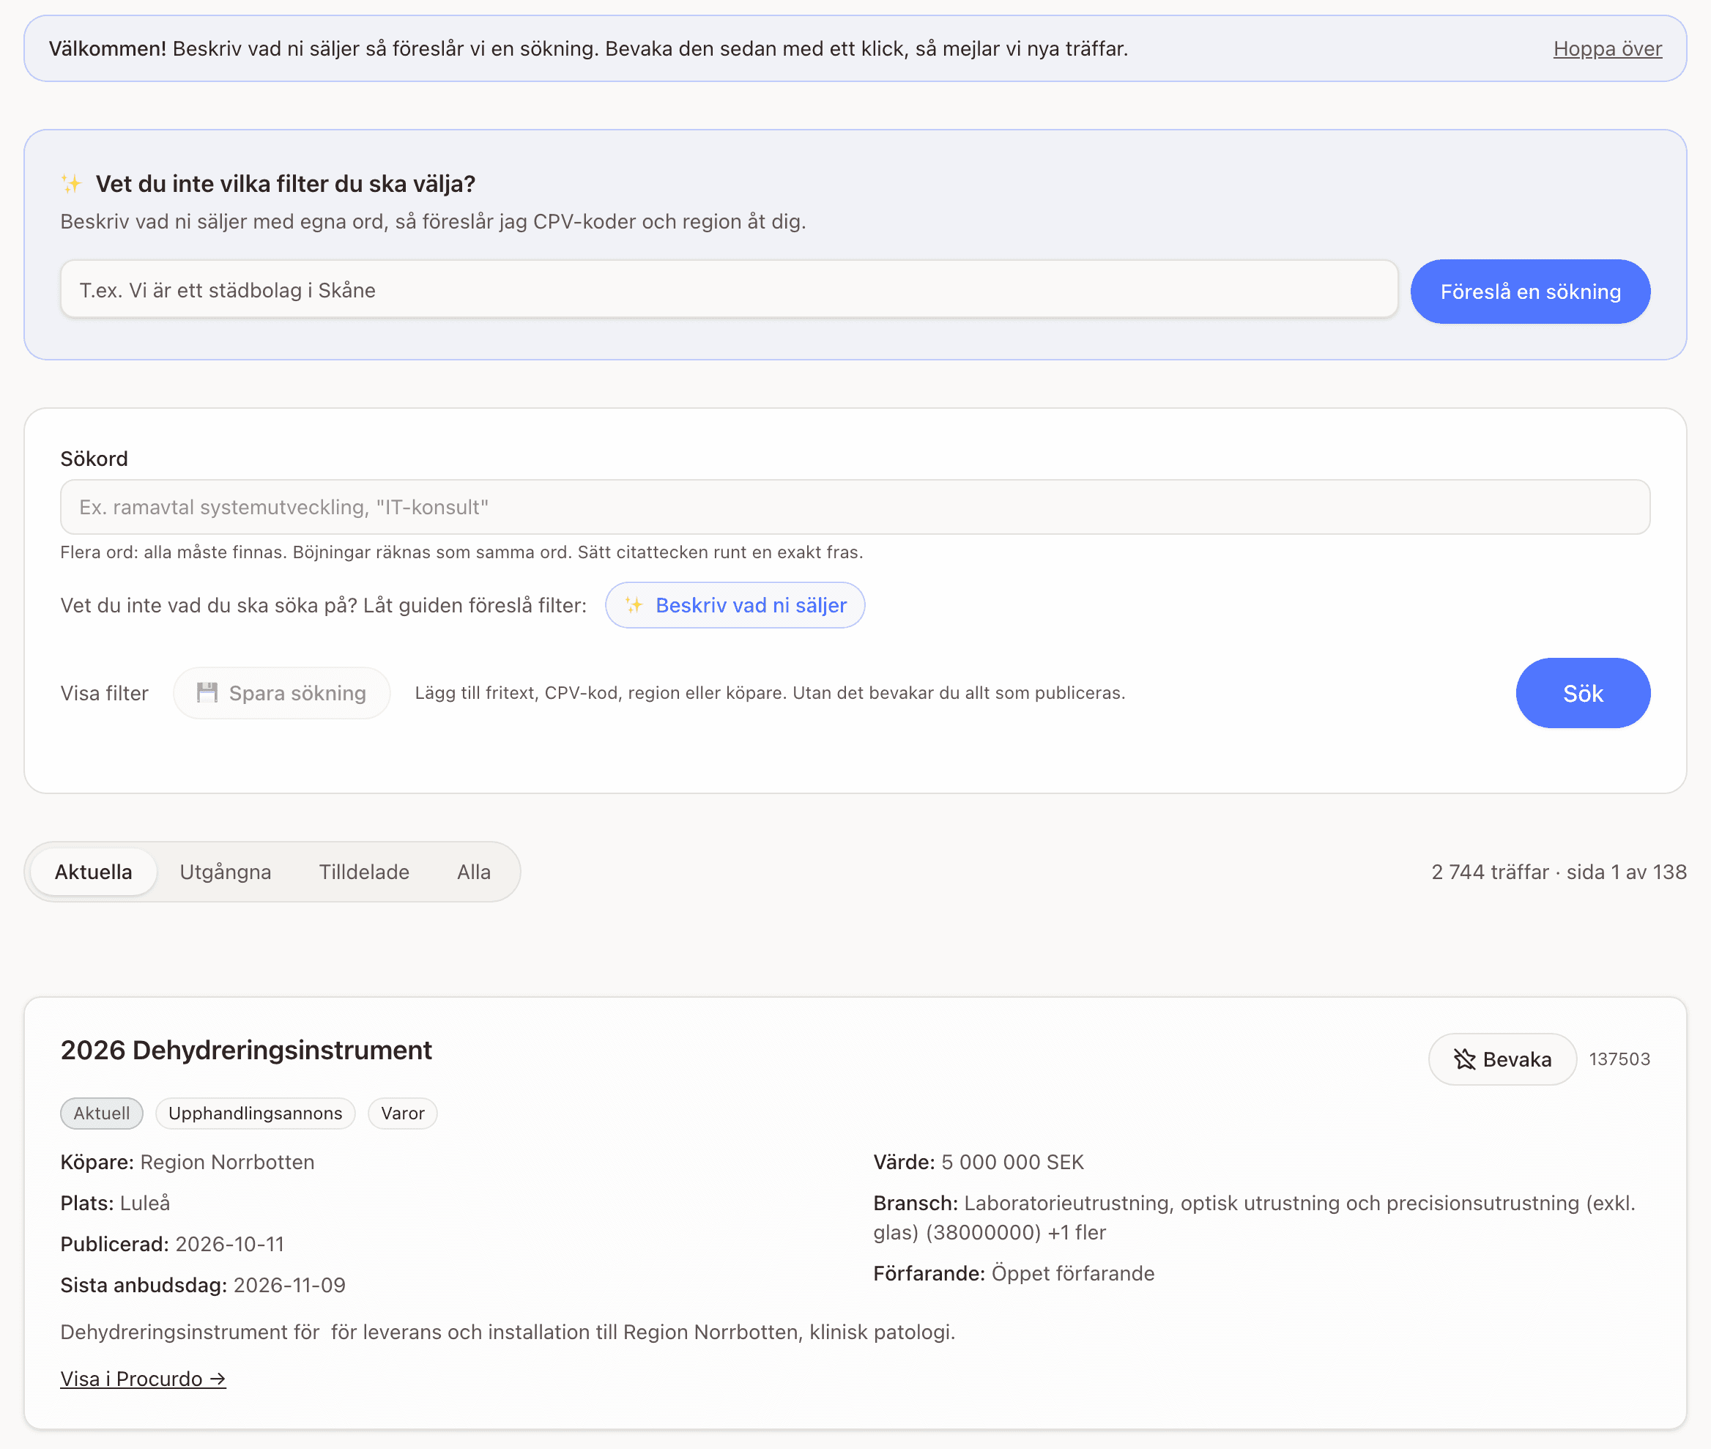
Task: Toggle Bevaka for Dehydreringsinstrument tender
Action: (x=1502, y=1059)
